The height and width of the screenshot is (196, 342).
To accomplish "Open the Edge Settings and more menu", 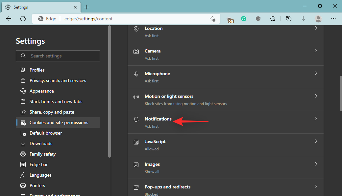I will [x=333, y=19].
